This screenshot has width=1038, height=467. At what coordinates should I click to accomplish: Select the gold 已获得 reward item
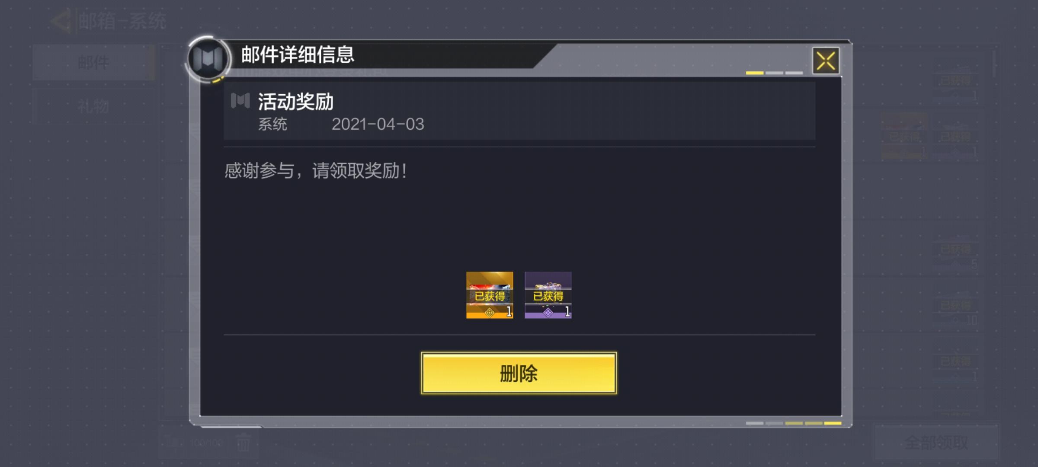tap(490, 295)
